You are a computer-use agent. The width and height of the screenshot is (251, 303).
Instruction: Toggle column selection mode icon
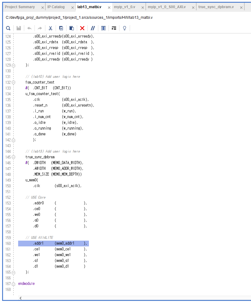(x=103, y=28)
